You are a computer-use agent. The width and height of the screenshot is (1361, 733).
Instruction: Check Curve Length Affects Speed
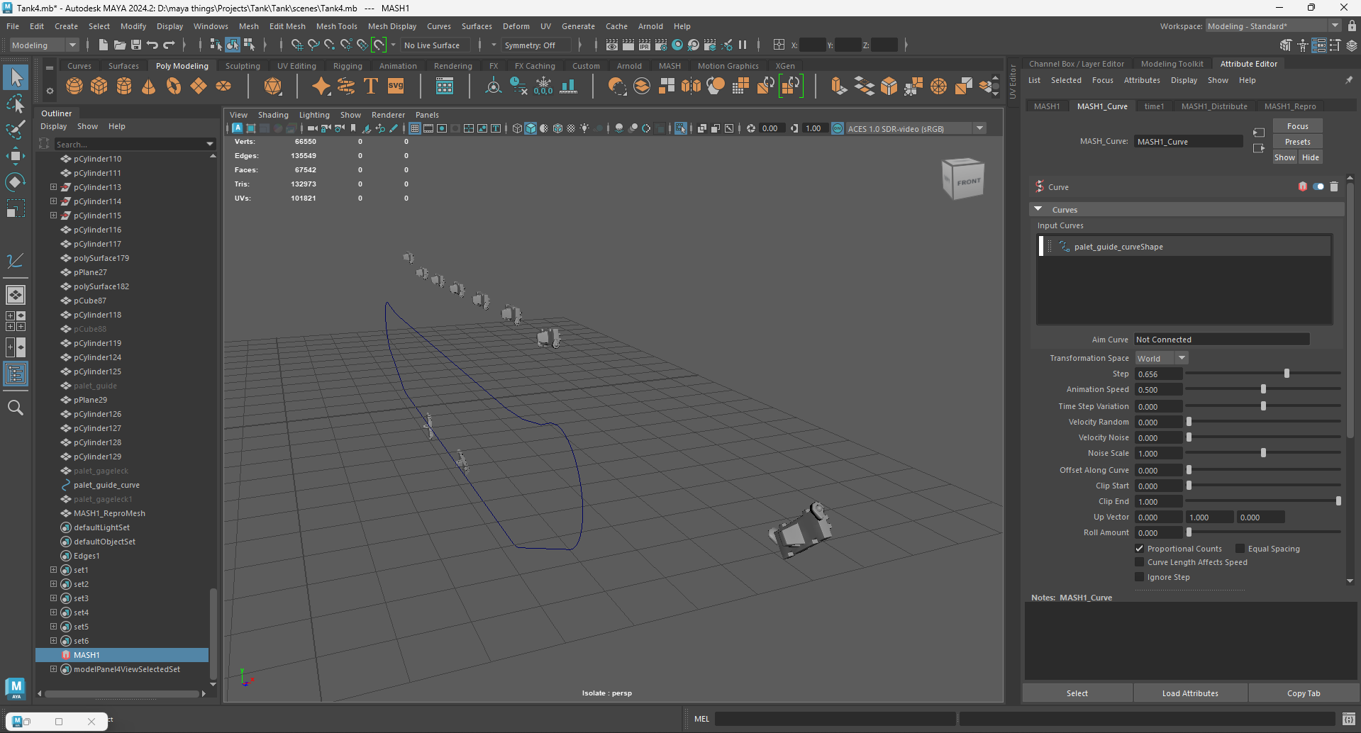(x=1140, y=562)
